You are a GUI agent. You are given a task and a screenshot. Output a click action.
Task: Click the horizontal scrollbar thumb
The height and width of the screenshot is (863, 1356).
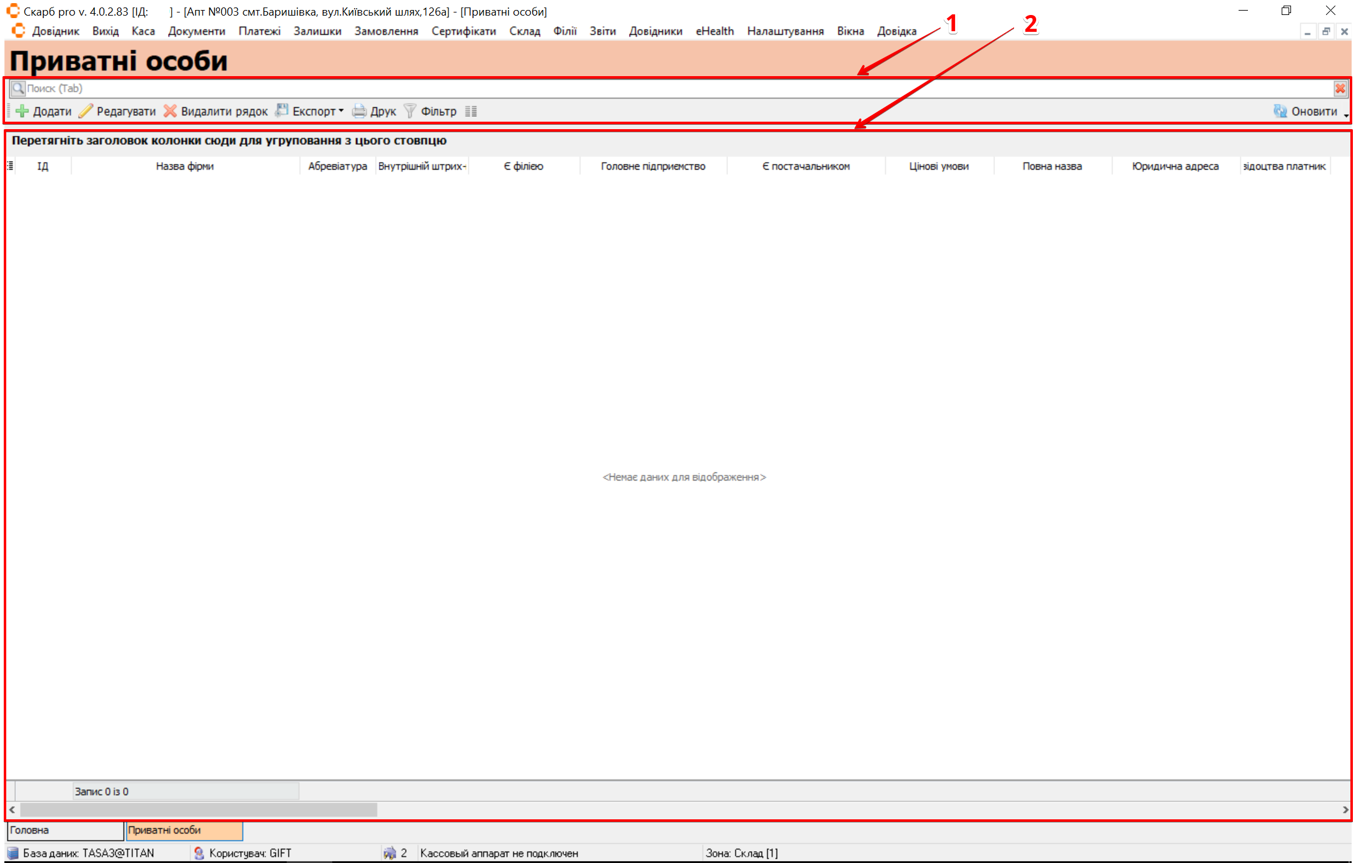click(199, 809)
